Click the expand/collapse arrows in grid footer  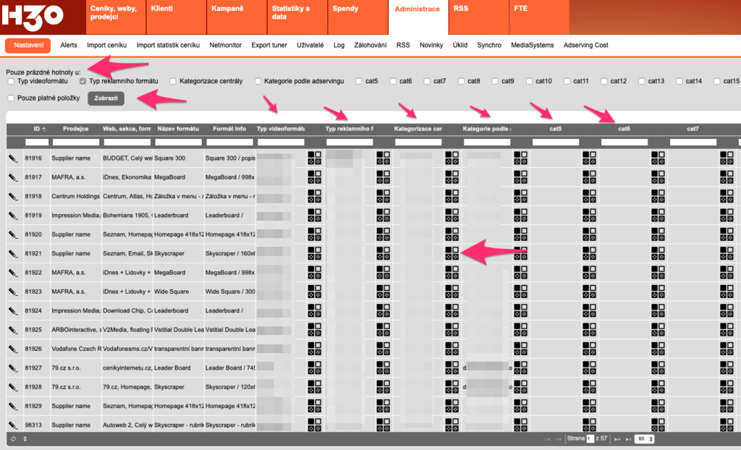tap(25, 439)
